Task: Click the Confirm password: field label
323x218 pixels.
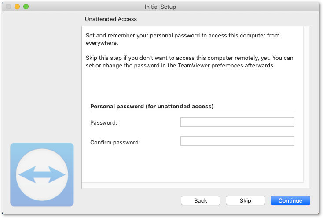Action: tap(115, 143)
